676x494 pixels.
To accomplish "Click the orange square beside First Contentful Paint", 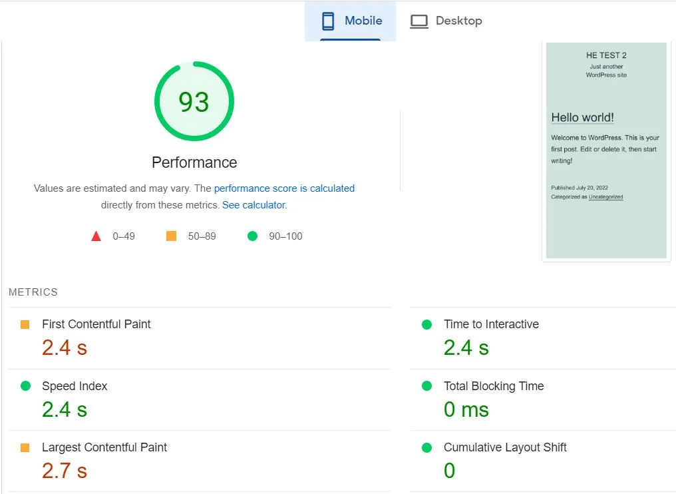I will (25, 324).
